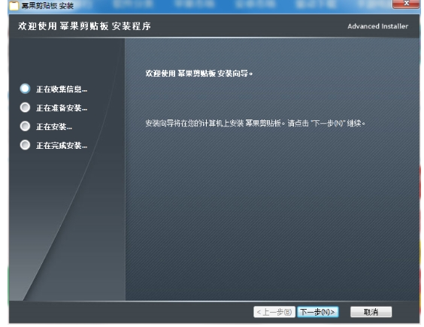The height and width of the screenshot is (327, 424).
Task: Click the installer icon in title bar
Action: 14,6
